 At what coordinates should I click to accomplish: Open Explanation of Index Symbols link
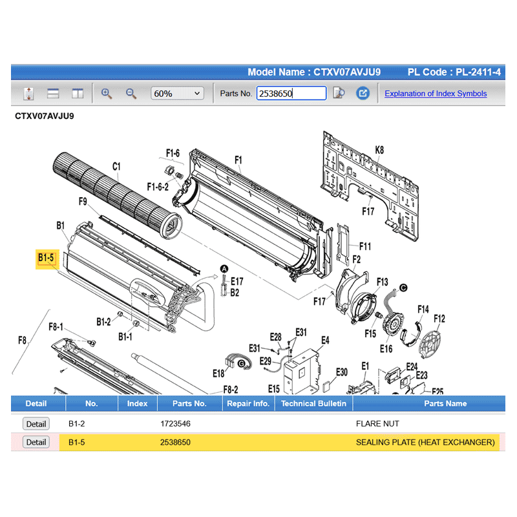pos(436,94)
